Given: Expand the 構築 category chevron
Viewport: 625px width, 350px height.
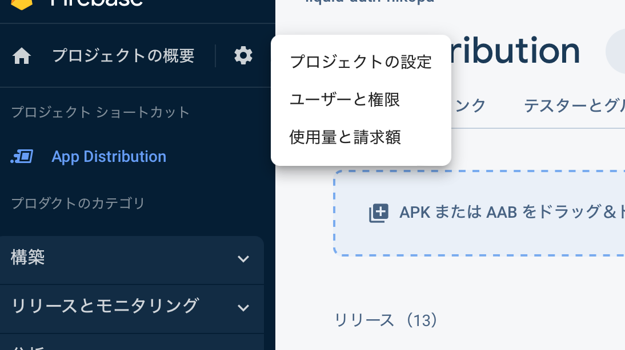Looking at the screenshot, I should click(244, 259).
